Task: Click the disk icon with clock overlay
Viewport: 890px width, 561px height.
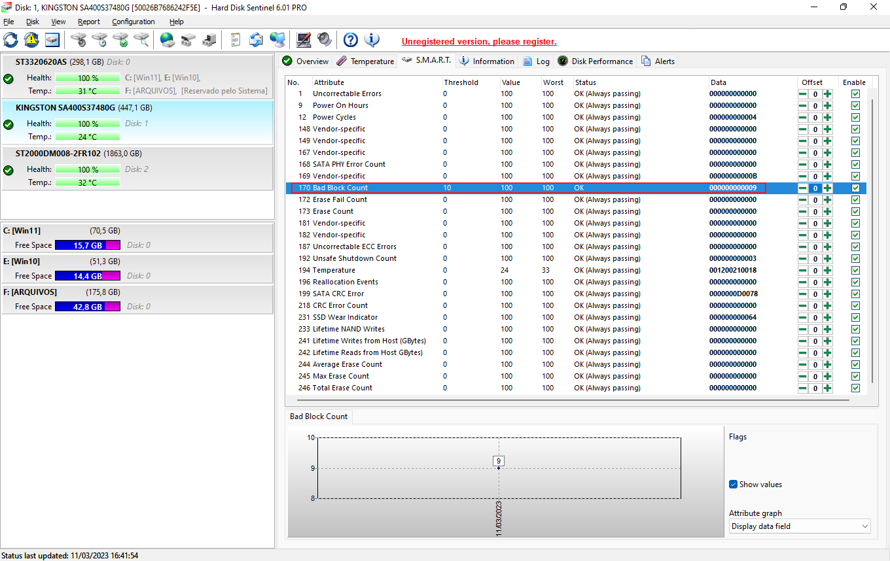Action: tap(99, 40)
